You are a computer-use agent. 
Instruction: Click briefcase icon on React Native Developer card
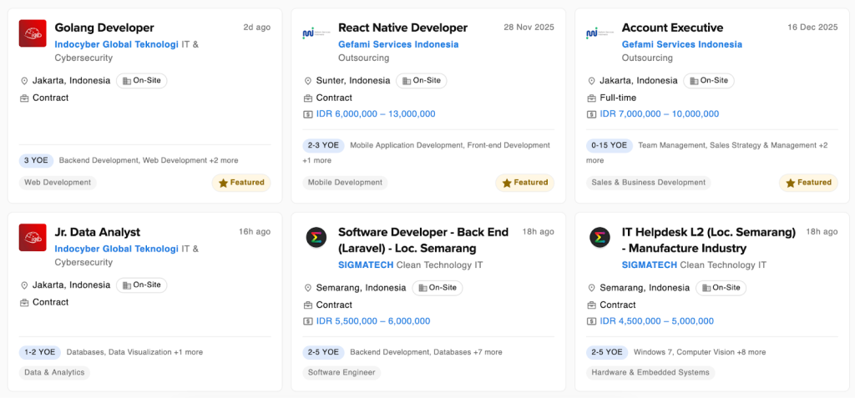click(307, 98)
